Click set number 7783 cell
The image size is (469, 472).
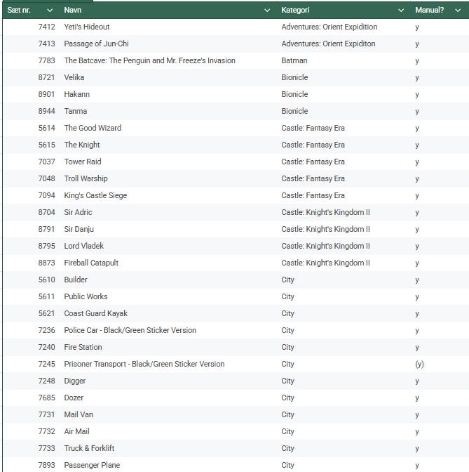click(32, 60)
